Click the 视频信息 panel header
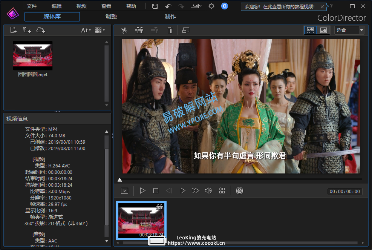 57,119
